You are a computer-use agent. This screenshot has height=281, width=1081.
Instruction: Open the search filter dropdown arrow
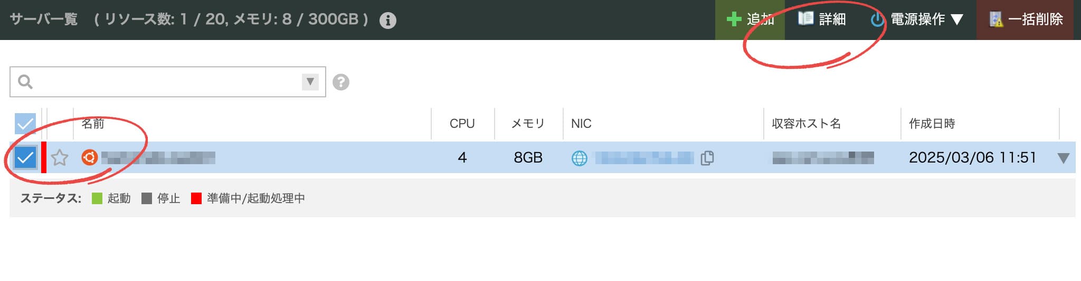coord(310,82)
